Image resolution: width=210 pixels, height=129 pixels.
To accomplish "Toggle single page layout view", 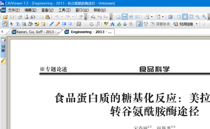I will [118, 17].
